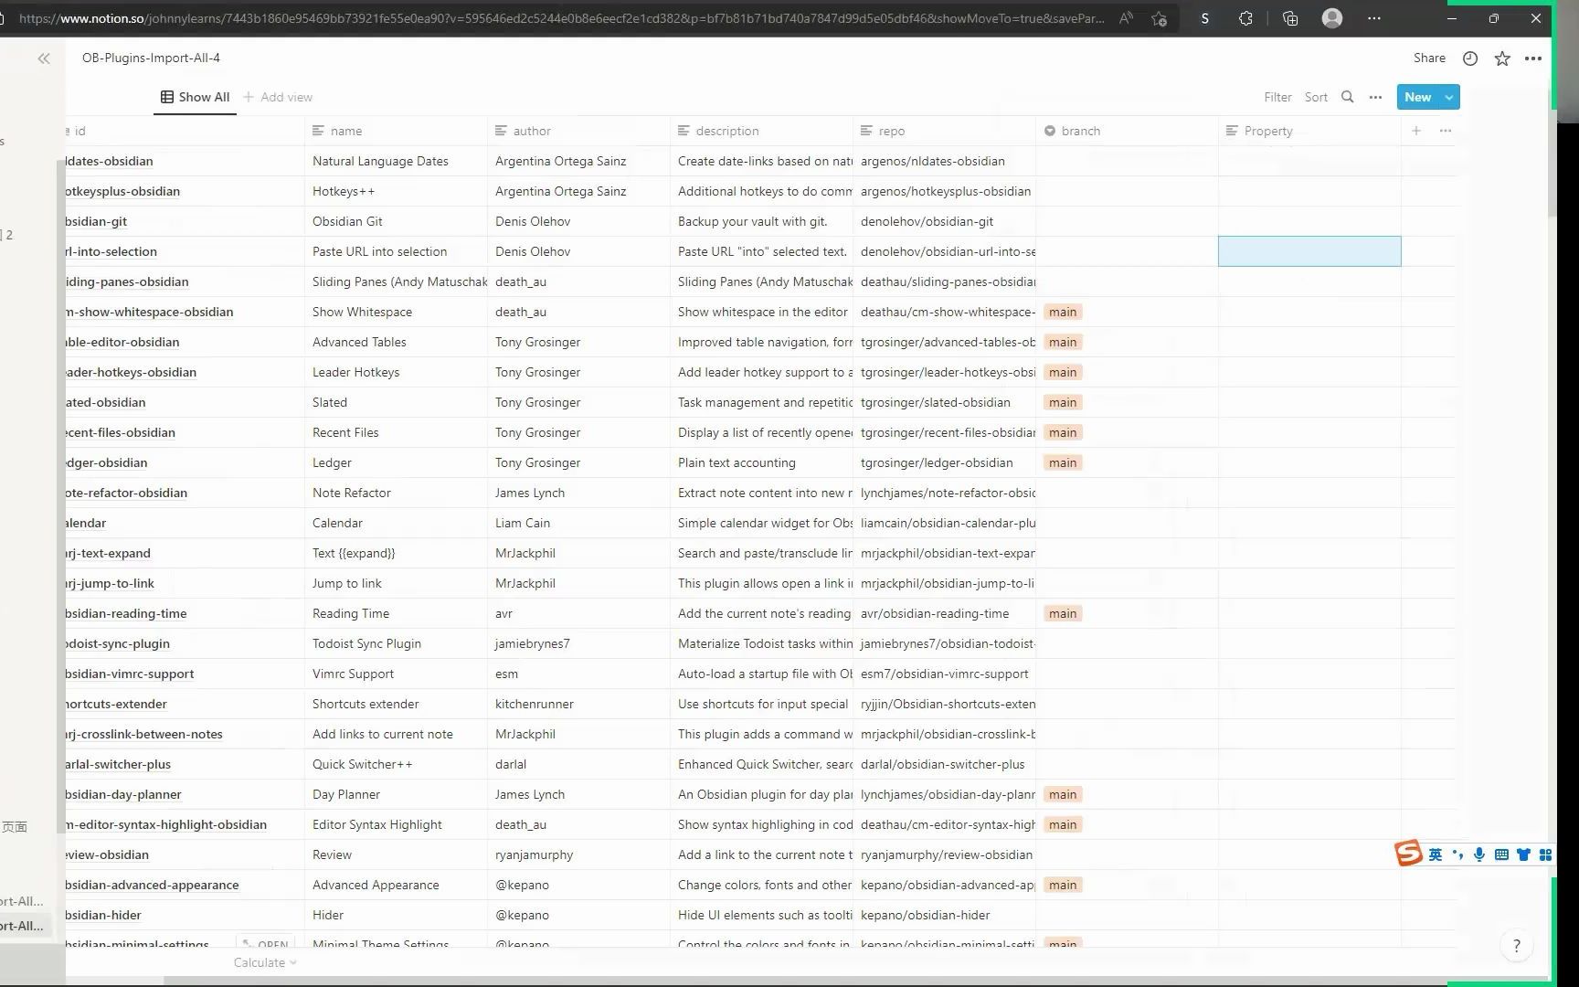The image size is (1579, 987).
Task: Select the Plain text accounting description cell
Action: tap(761, 462)
